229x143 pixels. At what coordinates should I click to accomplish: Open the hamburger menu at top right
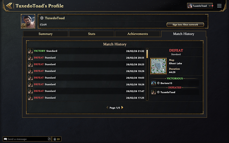pos(219,6)
